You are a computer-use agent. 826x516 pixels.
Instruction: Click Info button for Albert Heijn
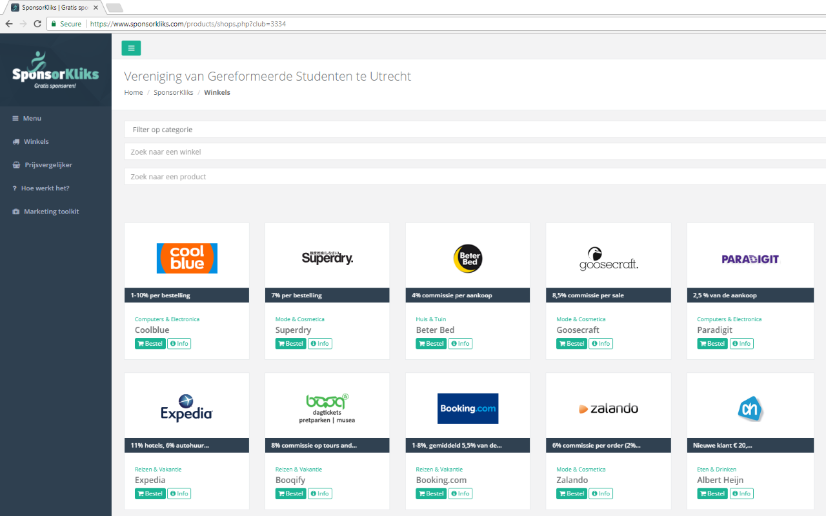pyautogui.click(x=741, y=493)
